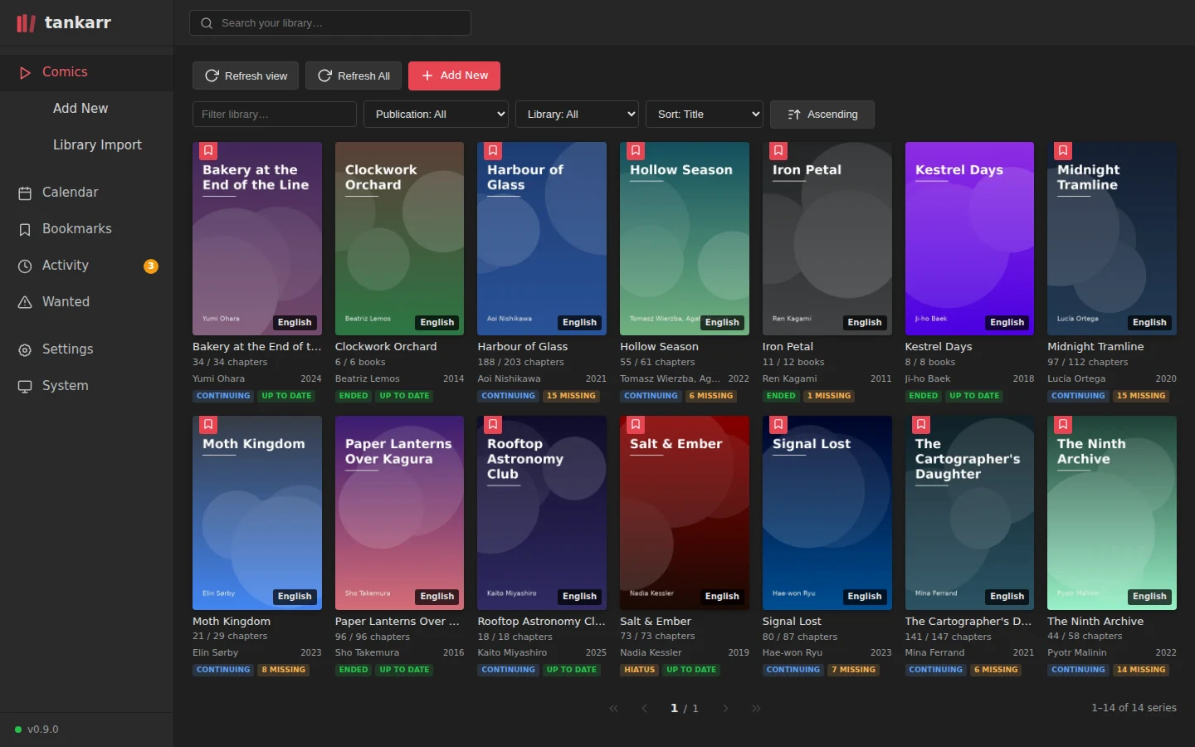Click bookmark icon on The Cartographer's Daughter cover
The image size is (1195, 747).
click(921, 424)
